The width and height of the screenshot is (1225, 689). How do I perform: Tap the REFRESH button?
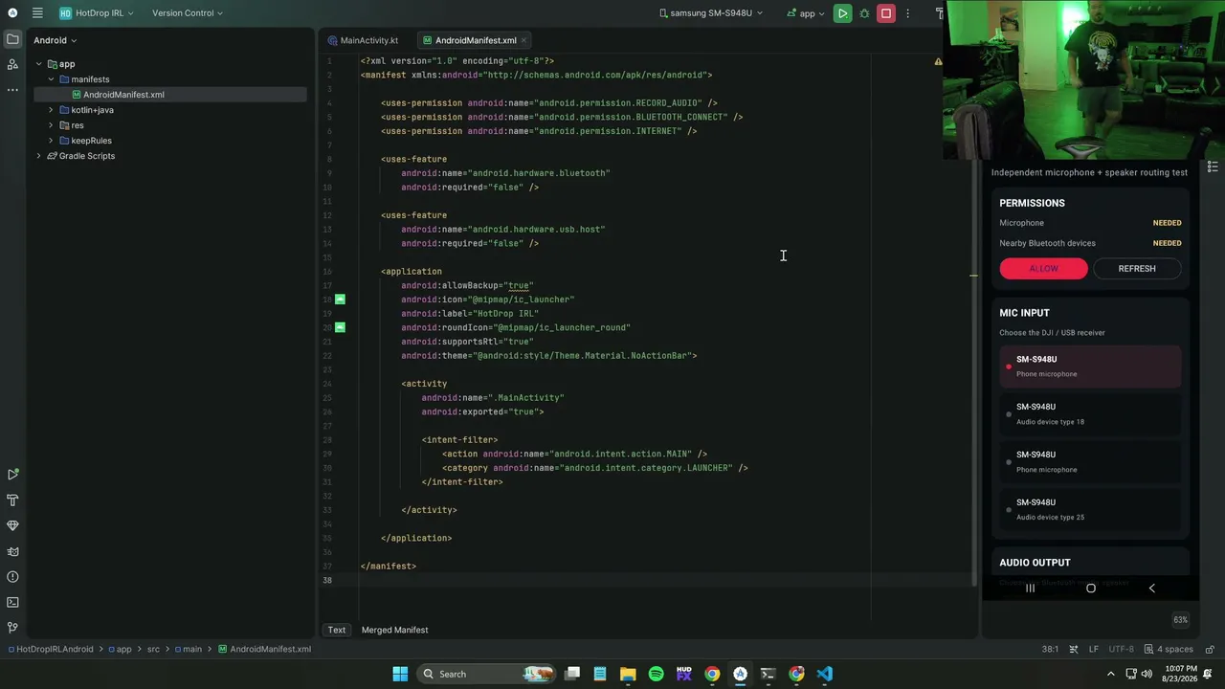(x=1137, y=269)
